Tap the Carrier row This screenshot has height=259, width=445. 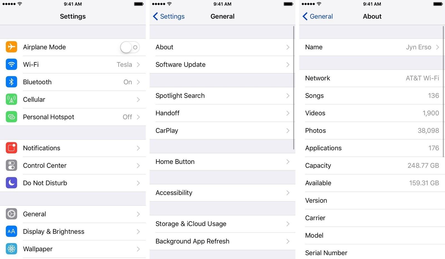click(372, 218)
